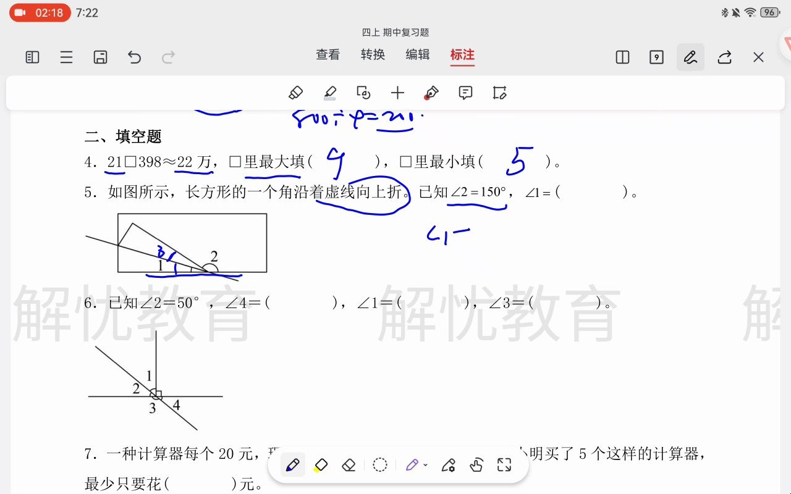Open the split view page layout icon
This screenshot has width=791, height=494.
(x=622, y=57)
